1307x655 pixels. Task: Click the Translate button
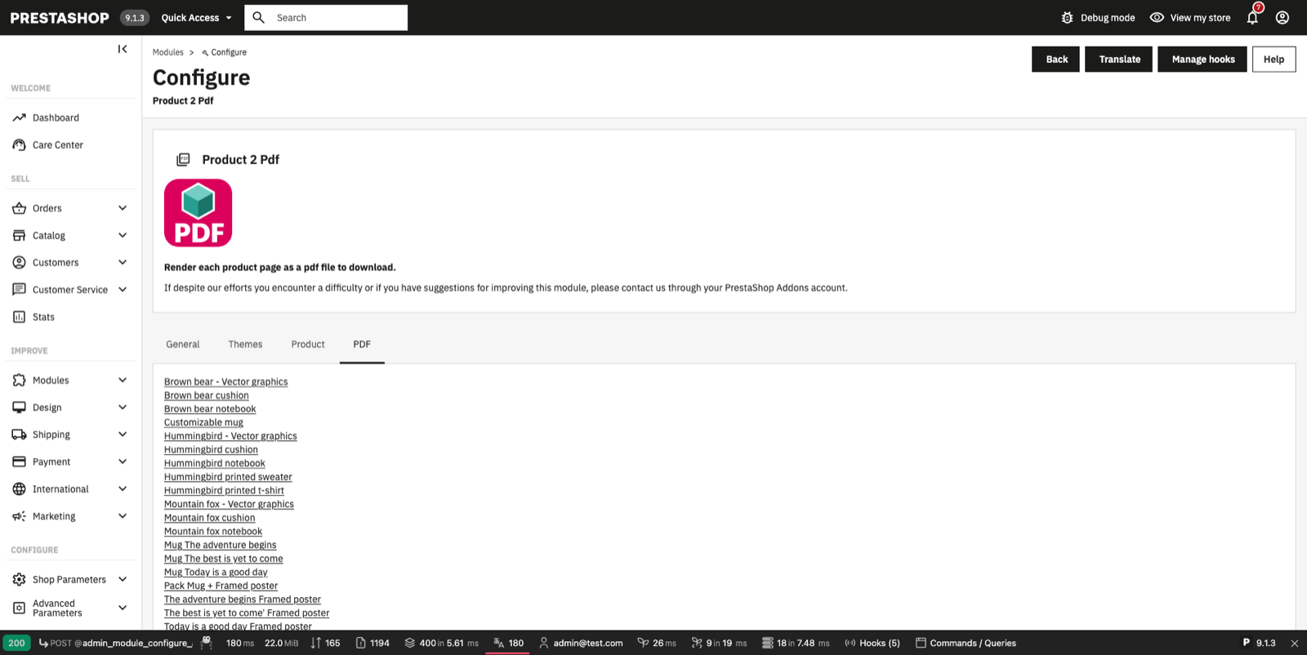coord(1119,59)
